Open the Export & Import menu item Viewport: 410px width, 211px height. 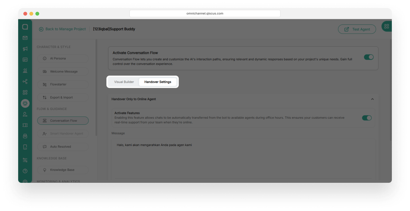click(63, 97)
